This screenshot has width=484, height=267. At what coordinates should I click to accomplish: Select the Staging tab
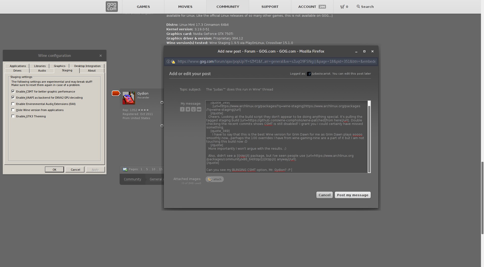click(x=67, y=70)
